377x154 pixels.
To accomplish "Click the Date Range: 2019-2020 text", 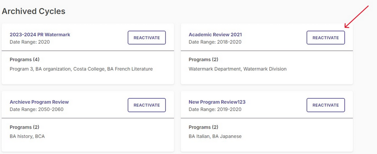I will [215, 109].
